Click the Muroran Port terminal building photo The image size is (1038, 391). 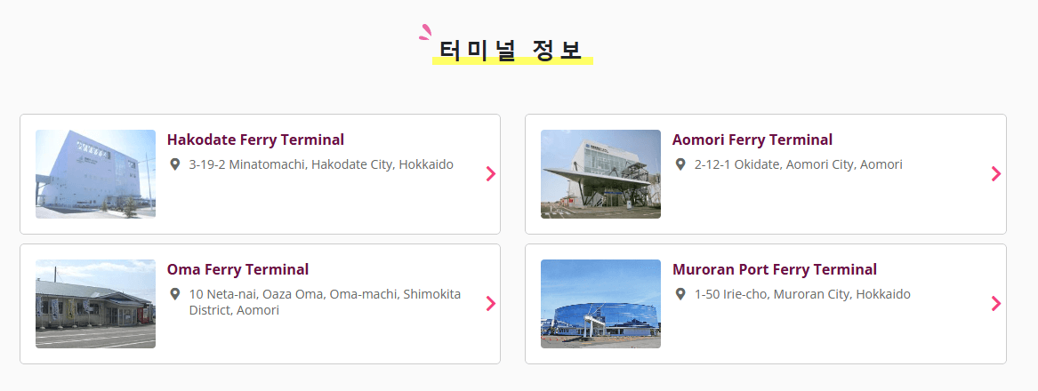pos(600,304)
